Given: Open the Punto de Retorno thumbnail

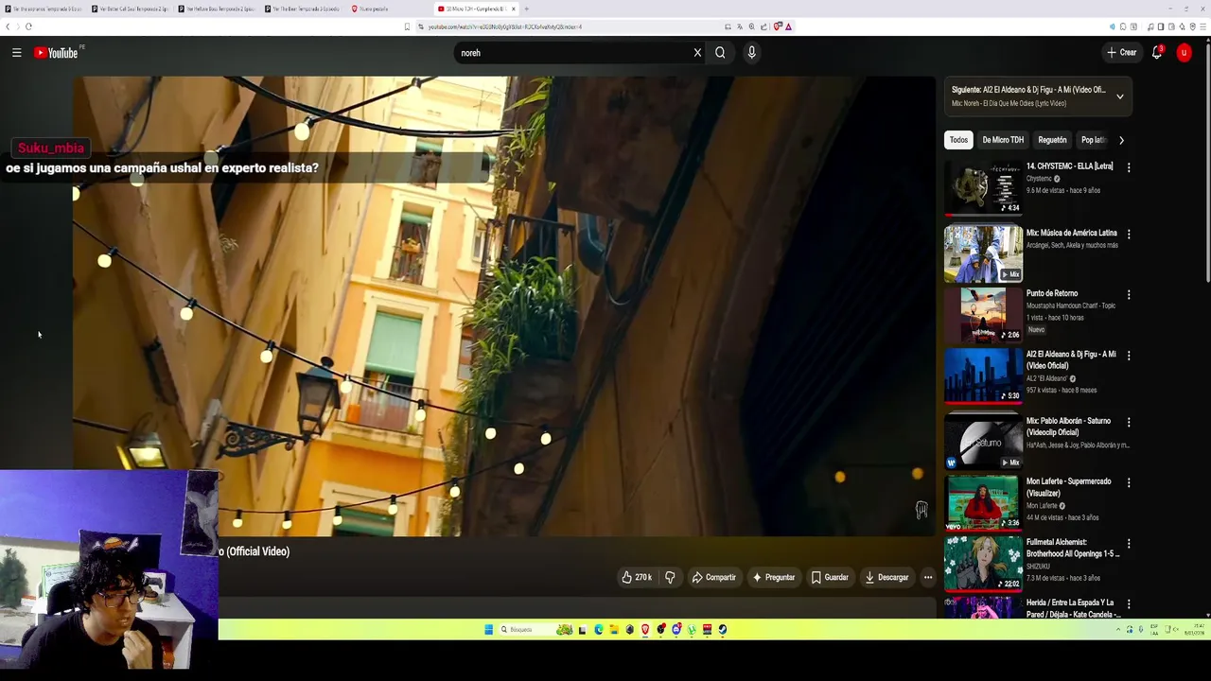Looking at the screenshot, I should click(x=983, y=315).
